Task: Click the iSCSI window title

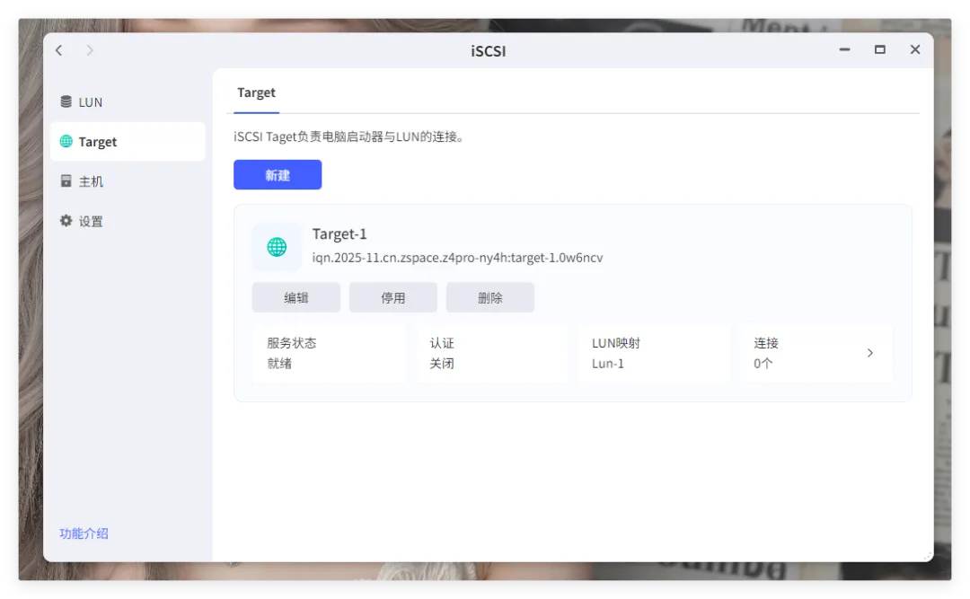Action: point(488,51)
